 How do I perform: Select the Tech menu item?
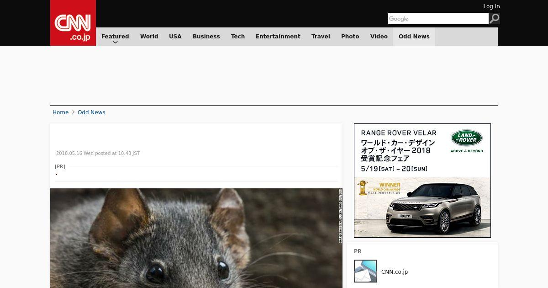click(238, 37)
